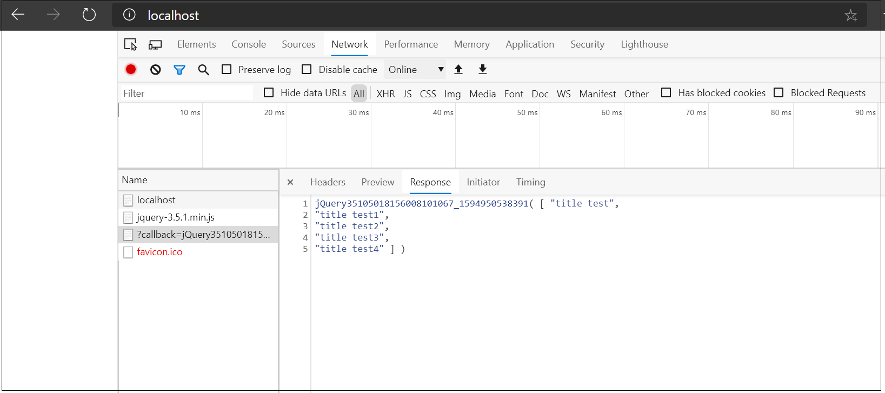Check Blocked Requests option
Screen dimensions: 885x393
pyautogui.click(x=778, y=92)
